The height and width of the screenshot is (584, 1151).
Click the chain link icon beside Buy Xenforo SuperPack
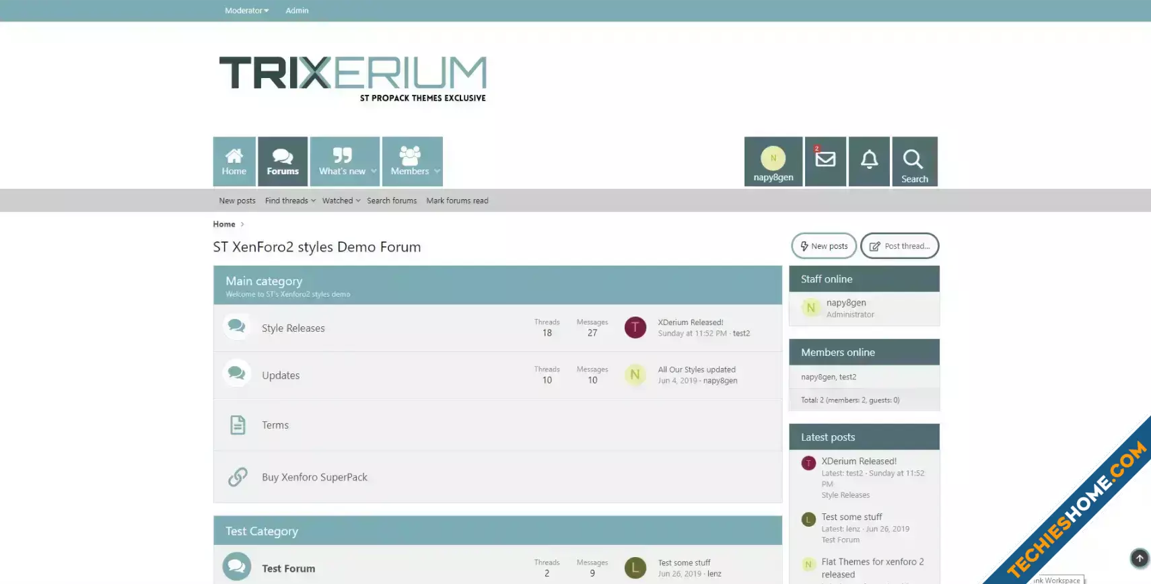tap(238, 477)
